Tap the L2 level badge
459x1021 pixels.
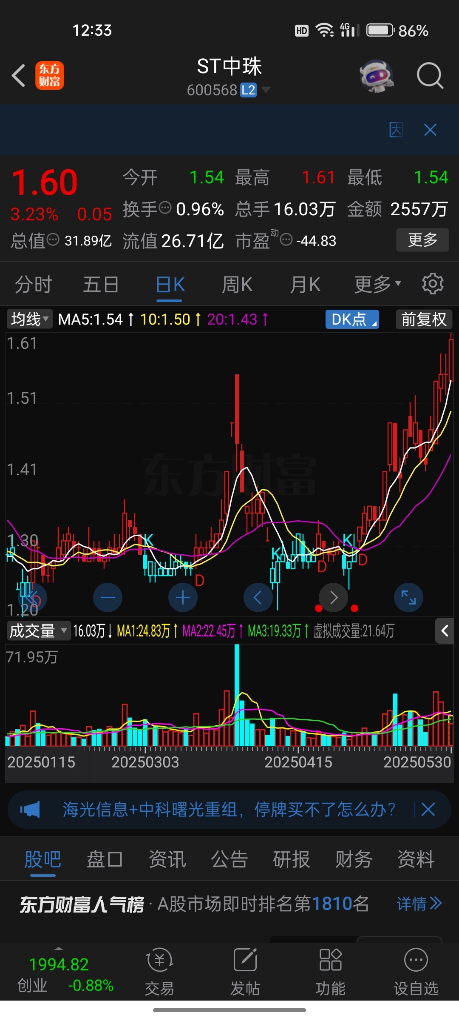(x=249, y=90)
